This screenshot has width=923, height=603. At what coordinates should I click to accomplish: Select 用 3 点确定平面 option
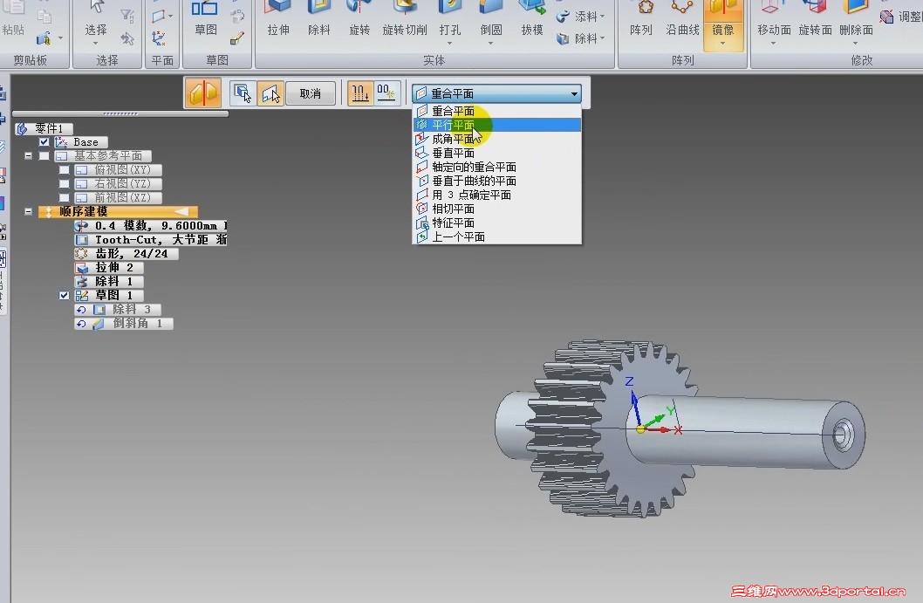point(496,195)
